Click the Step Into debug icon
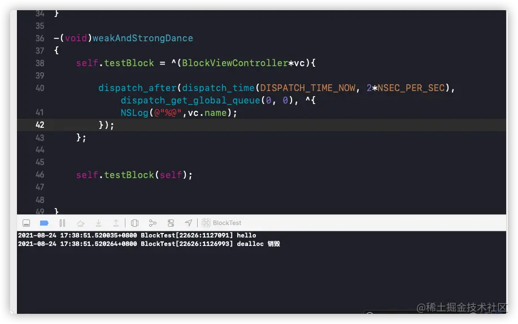 [98, 223]
